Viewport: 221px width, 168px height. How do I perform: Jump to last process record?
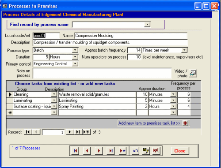pyautogui.click(x=111, y=151)
